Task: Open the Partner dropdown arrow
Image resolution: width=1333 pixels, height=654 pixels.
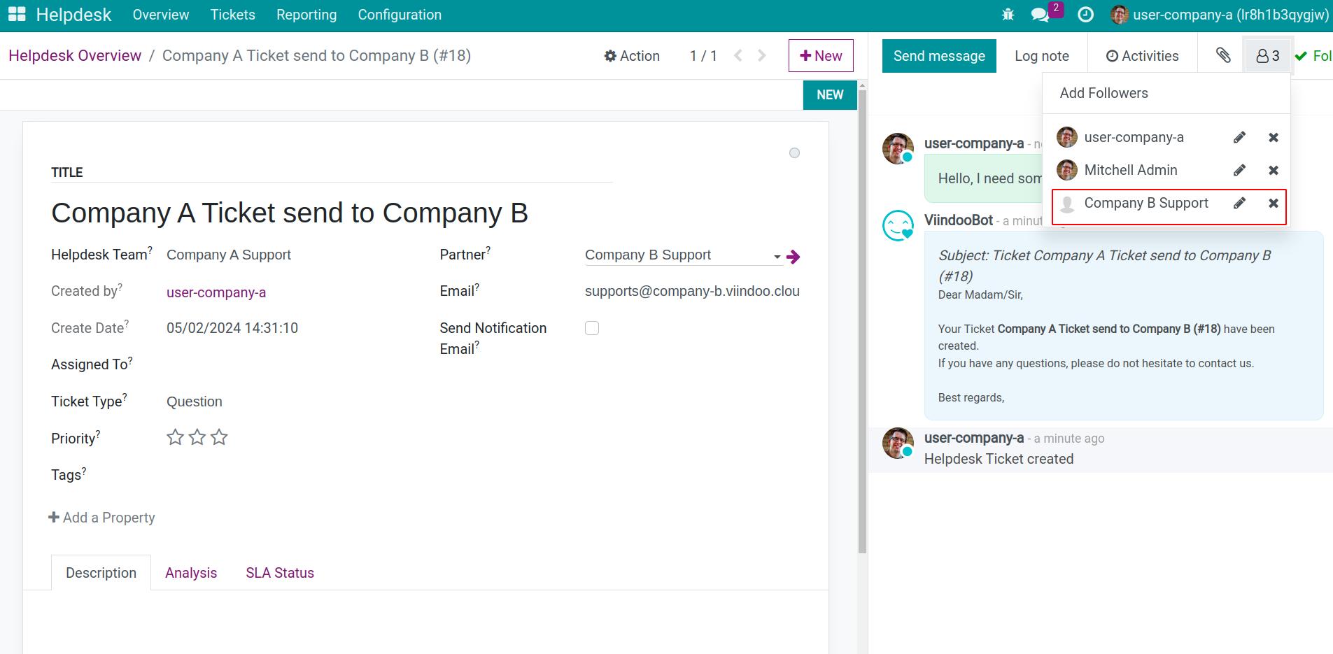Action: tap(777, 257)
